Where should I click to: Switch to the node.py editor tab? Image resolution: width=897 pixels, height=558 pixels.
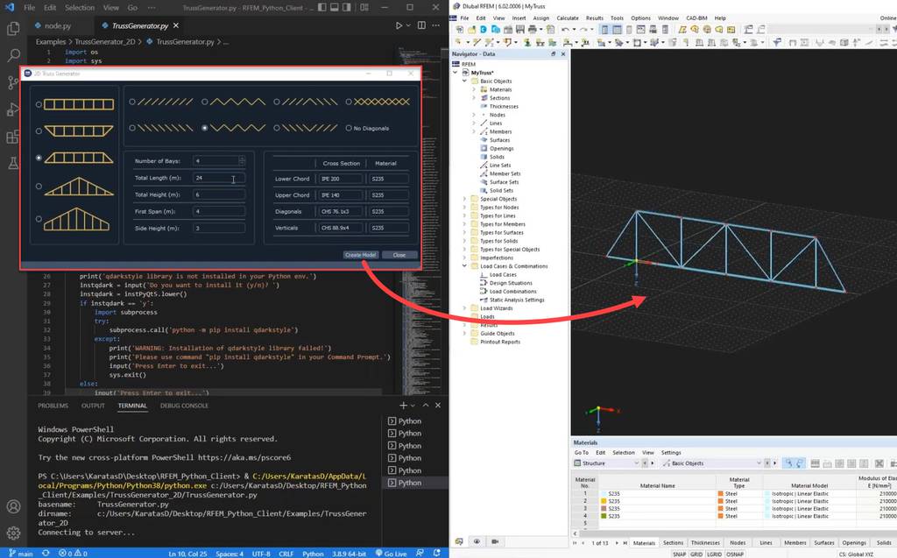pos(58,25)
